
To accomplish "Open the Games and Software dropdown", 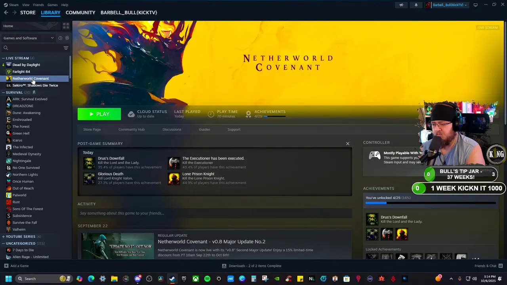I will pyautogui.click(x=29, y=38).
